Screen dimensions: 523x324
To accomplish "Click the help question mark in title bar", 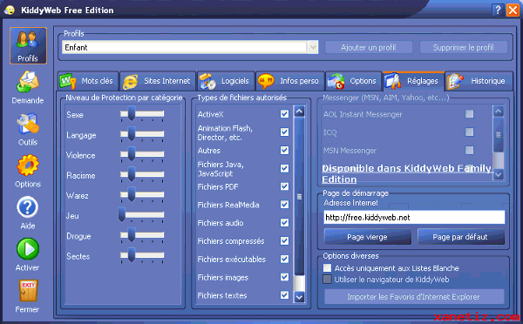I will pyautogui.click(x=498, y=10).
